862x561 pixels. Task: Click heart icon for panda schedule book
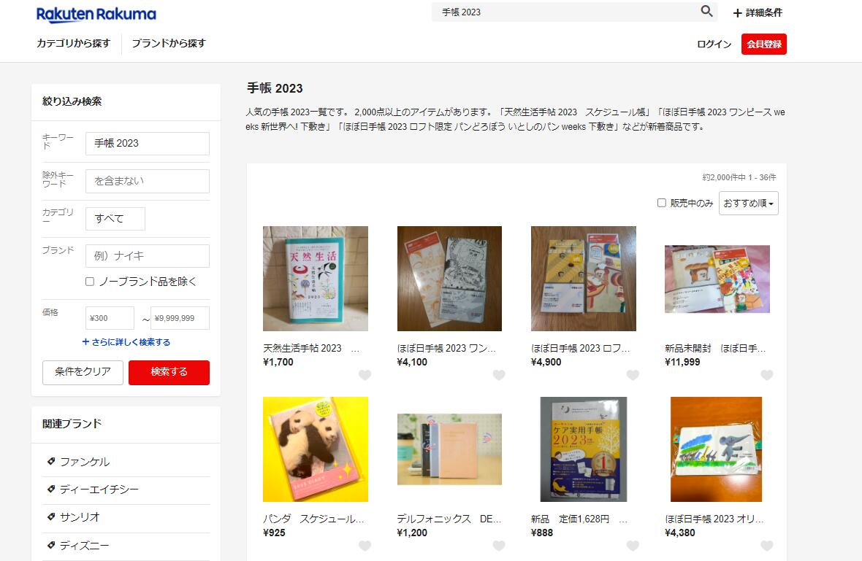365,546
